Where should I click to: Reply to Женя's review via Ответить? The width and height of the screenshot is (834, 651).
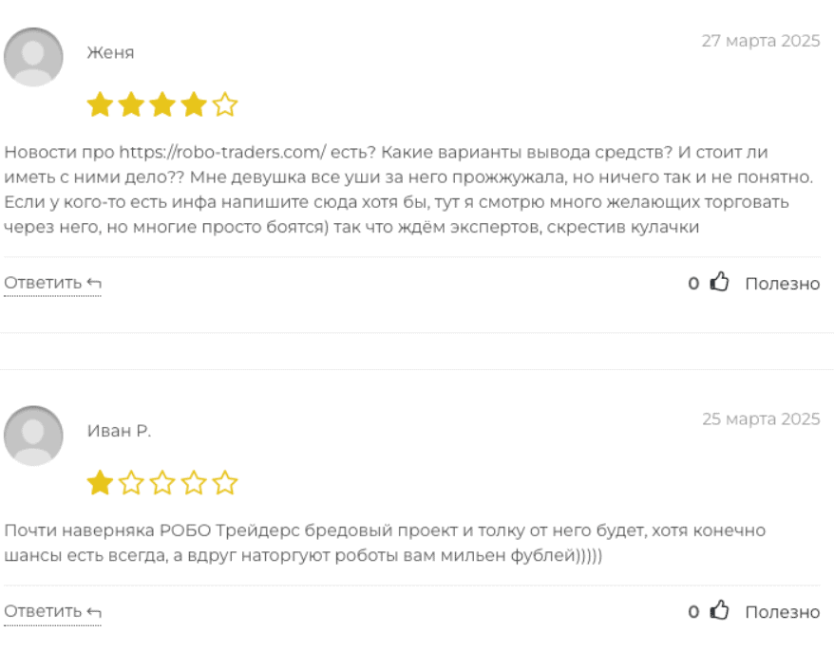click(x=52, y=283)
